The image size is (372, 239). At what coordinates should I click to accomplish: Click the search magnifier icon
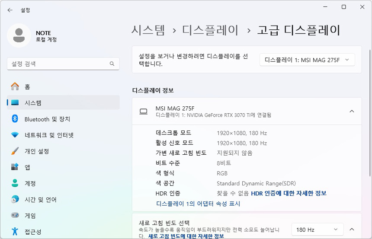[112, 64]
